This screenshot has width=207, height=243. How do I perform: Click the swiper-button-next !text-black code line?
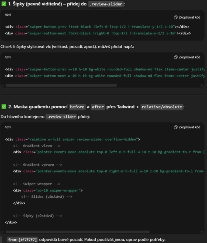[98, 33]
